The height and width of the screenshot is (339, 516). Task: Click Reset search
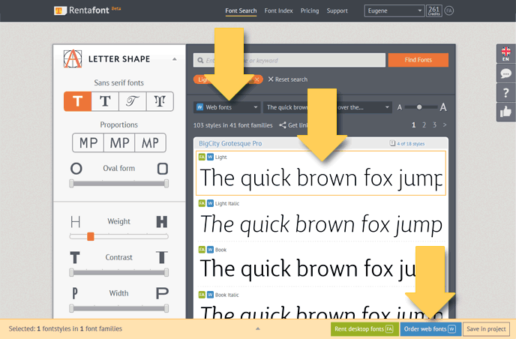[x=287, y=79]
